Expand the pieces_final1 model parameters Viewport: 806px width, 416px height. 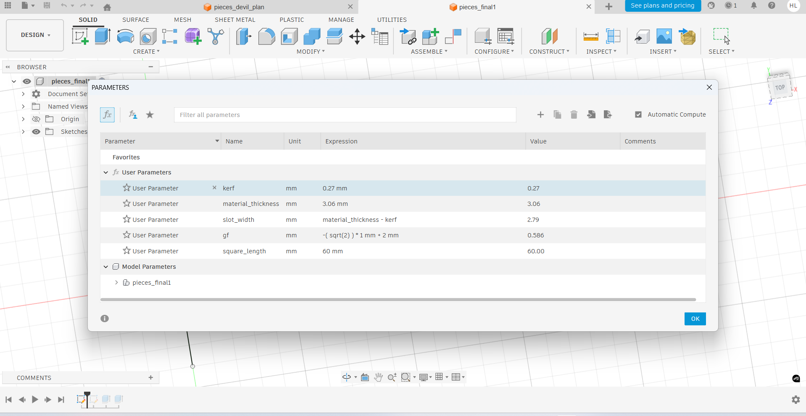[116, 283]
